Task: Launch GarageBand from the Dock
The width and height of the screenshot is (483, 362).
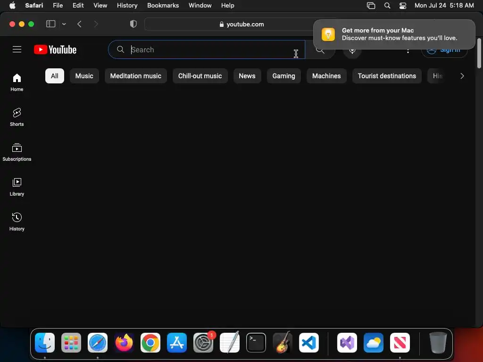Action: pos(283,342)
